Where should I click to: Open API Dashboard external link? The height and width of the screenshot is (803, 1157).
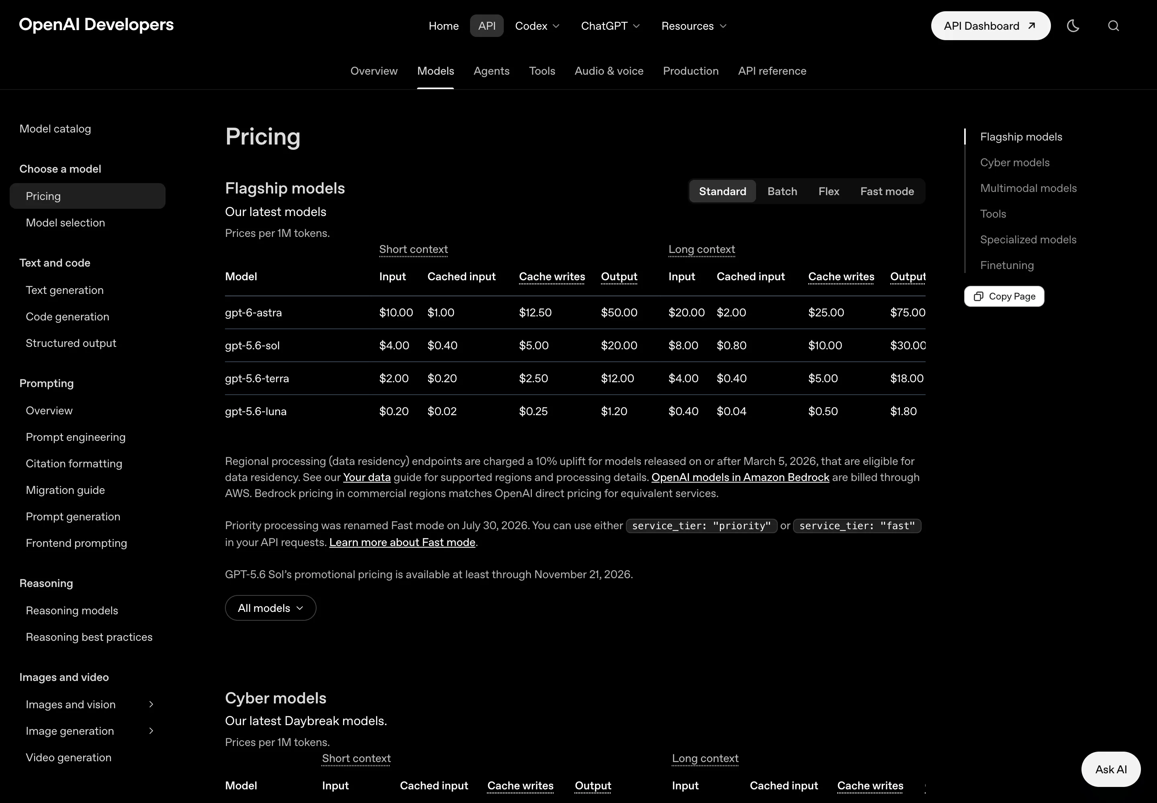pos(990,26)
